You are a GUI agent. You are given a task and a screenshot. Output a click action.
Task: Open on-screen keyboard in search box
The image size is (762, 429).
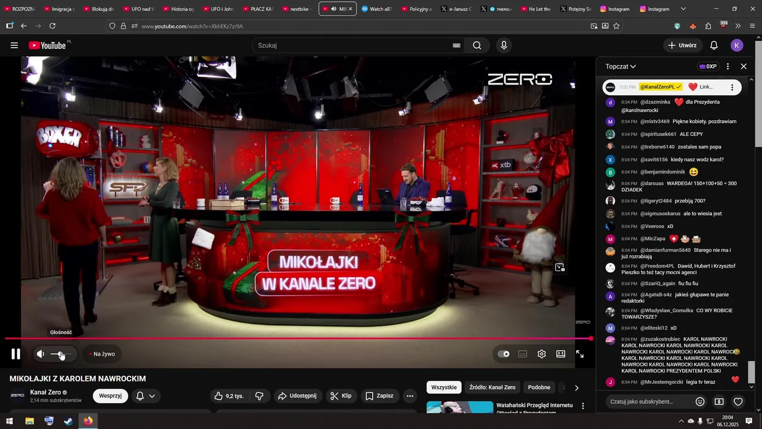coord(457,45)
